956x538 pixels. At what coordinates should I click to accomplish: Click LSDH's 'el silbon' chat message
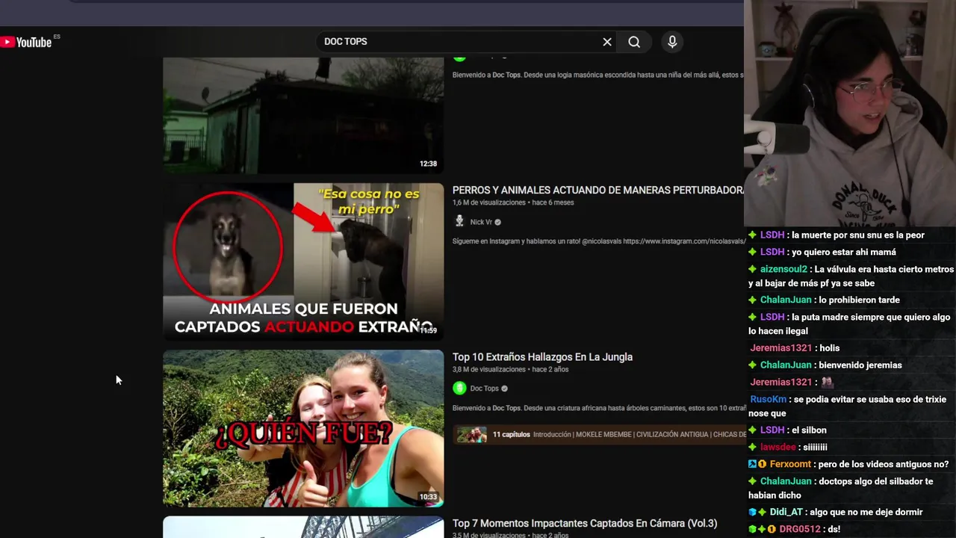pos(809,430)
